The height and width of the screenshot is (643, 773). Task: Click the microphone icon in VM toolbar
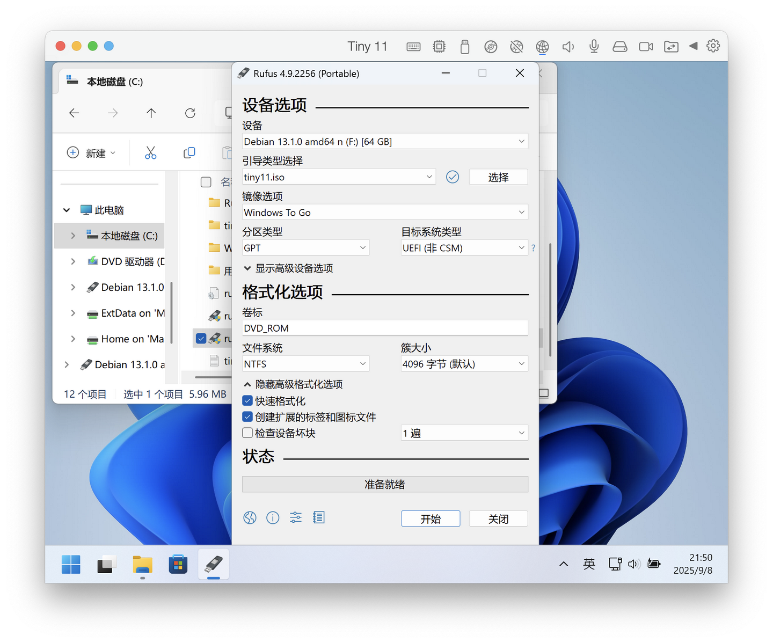[594, 47]
